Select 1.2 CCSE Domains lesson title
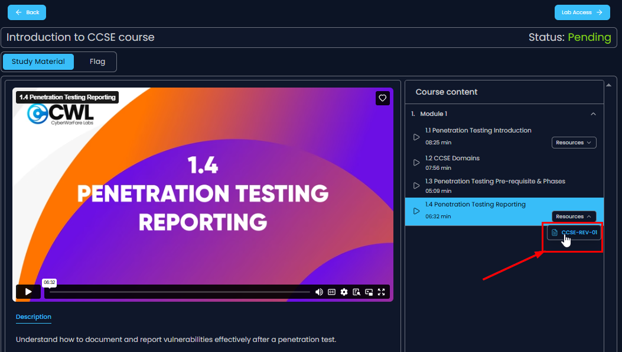Viewport: 622px width, 352px height. pyautogui.click(x=452, y=158)
